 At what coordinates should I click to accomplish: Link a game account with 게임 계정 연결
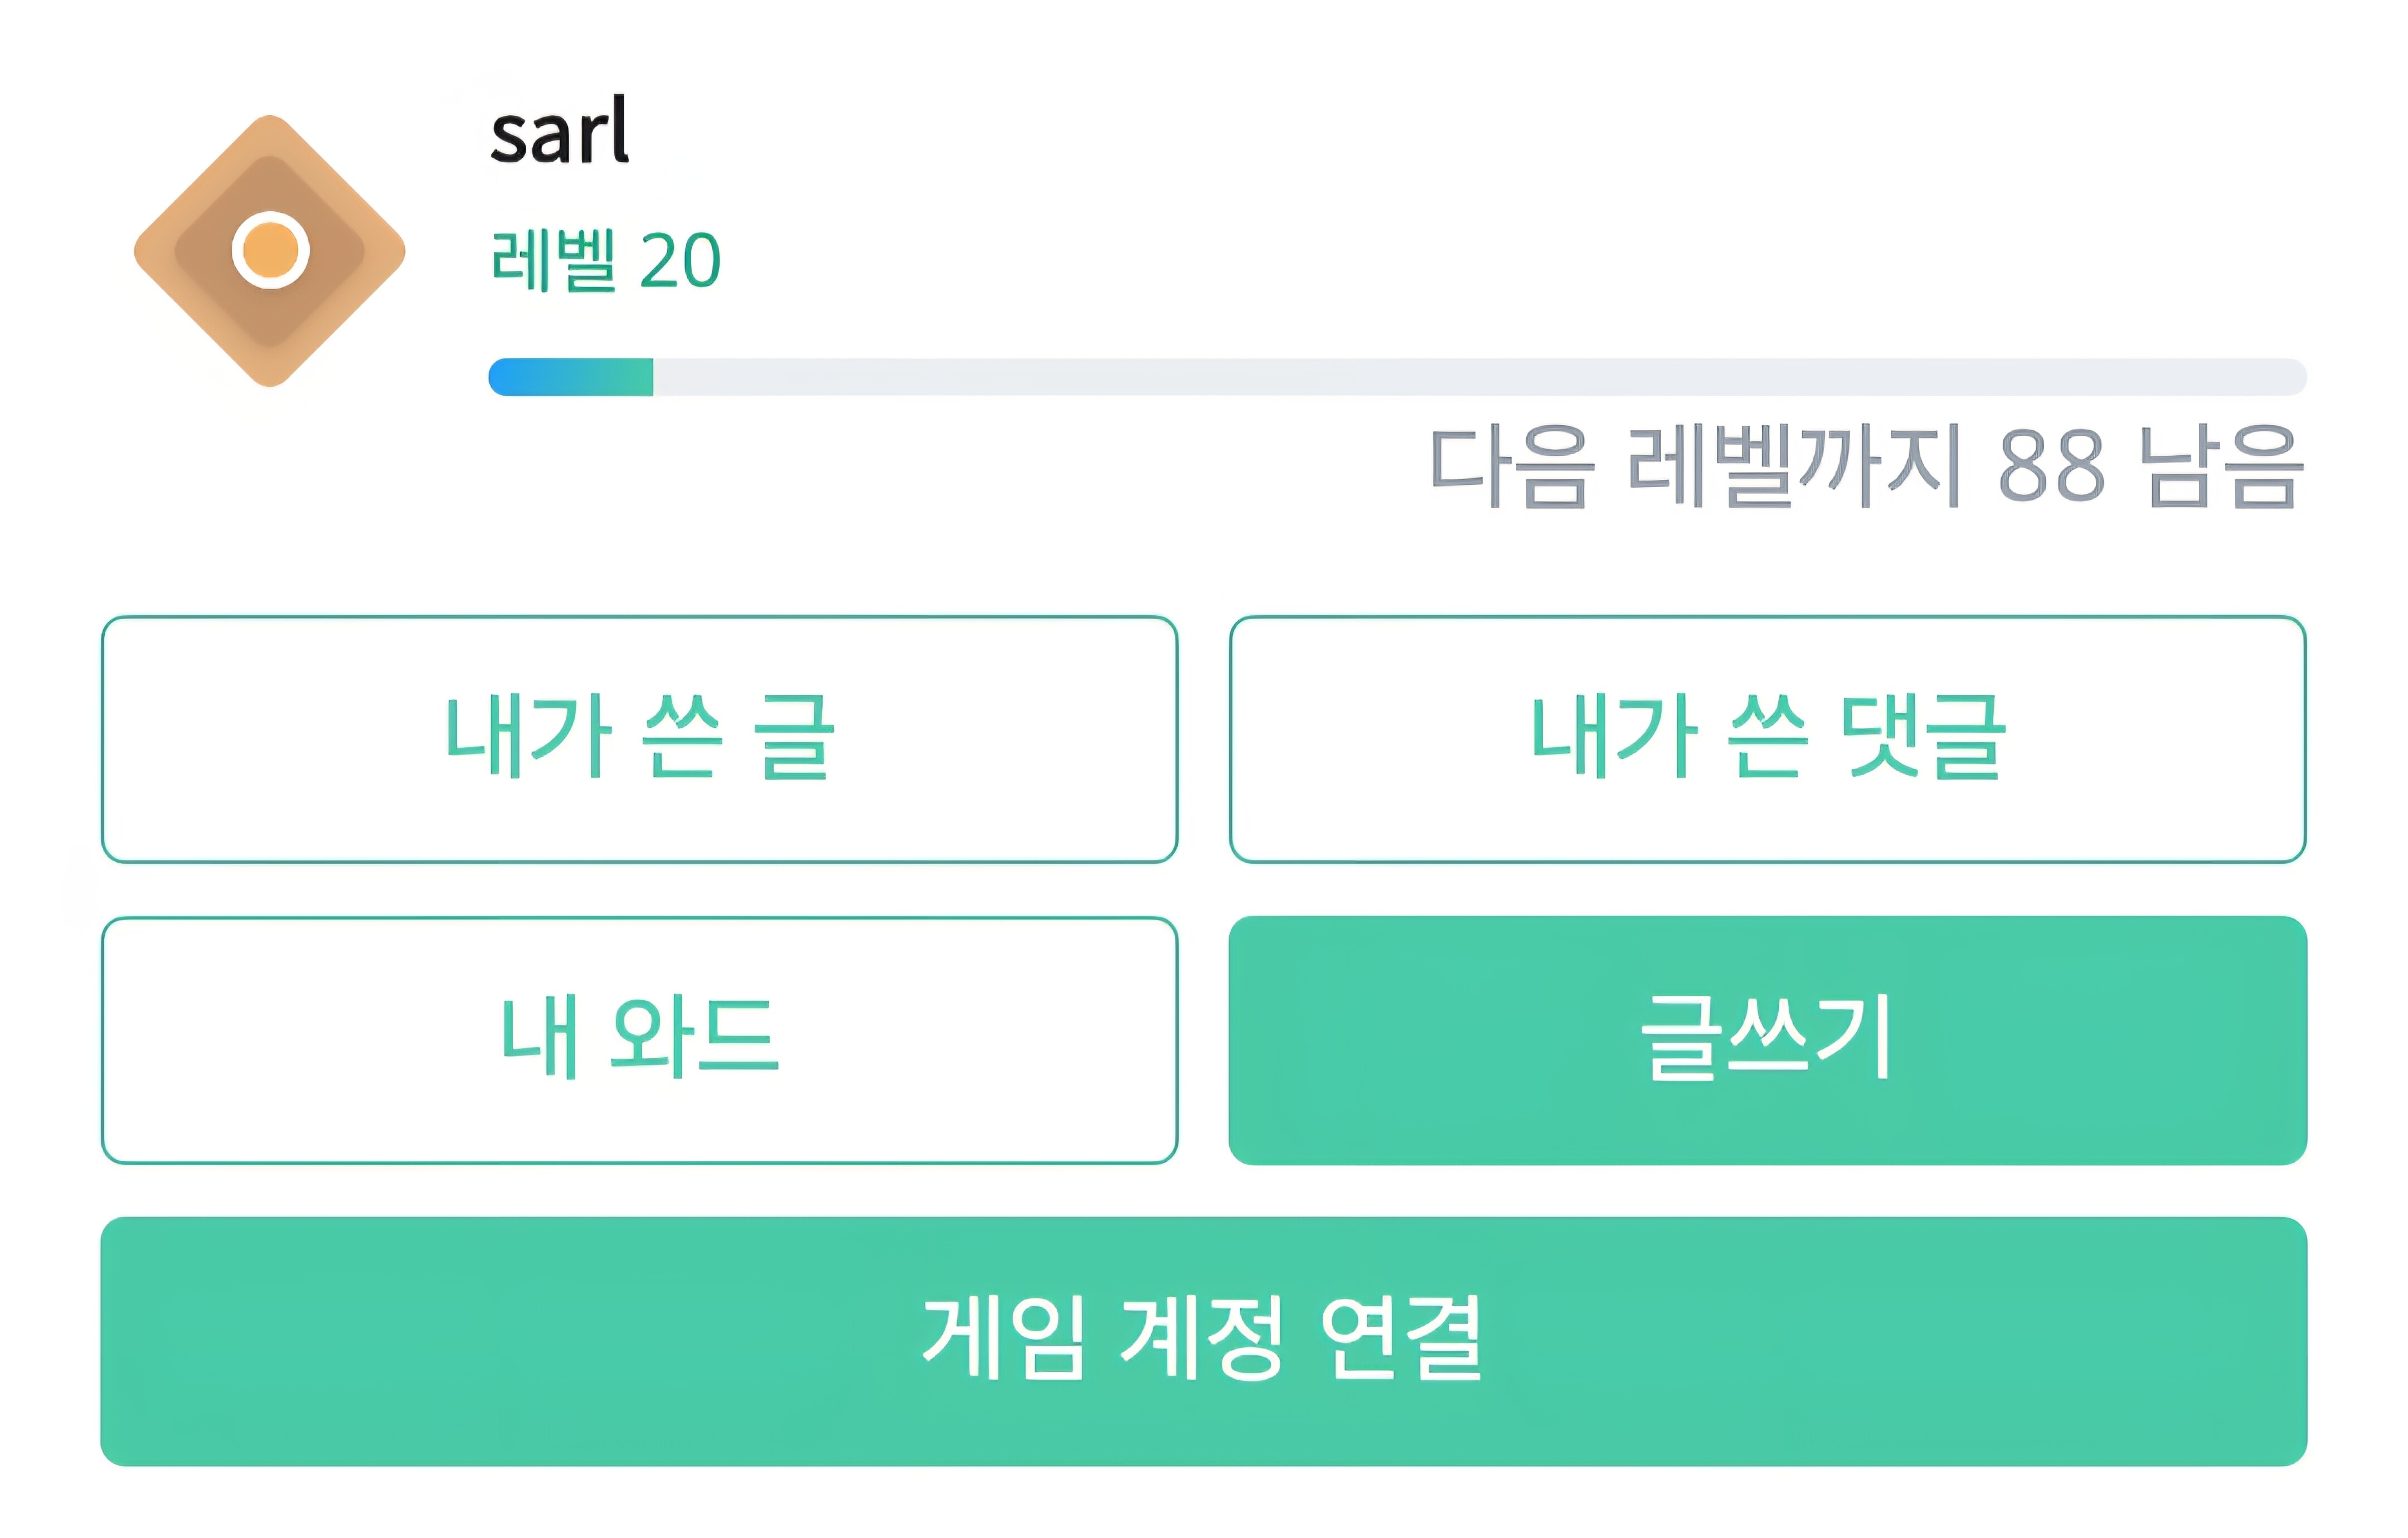1203,1341
